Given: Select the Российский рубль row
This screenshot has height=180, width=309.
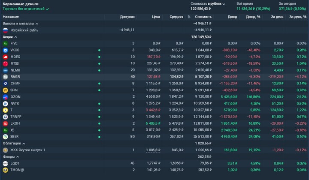Looking at the screenshot, I should 154,30.
